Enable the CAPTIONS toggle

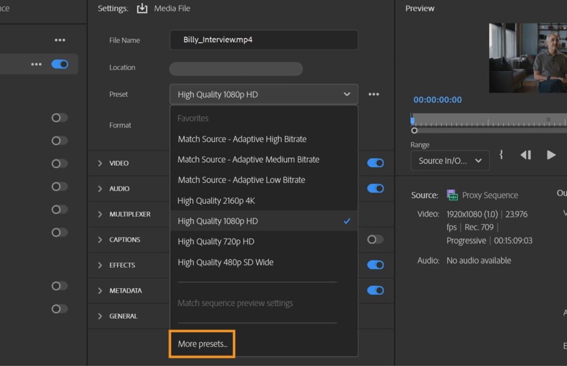point(375,239)
